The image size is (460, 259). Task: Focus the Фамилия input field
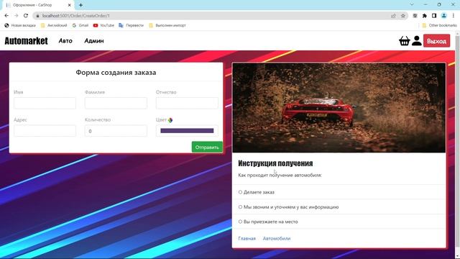(116, 103)
